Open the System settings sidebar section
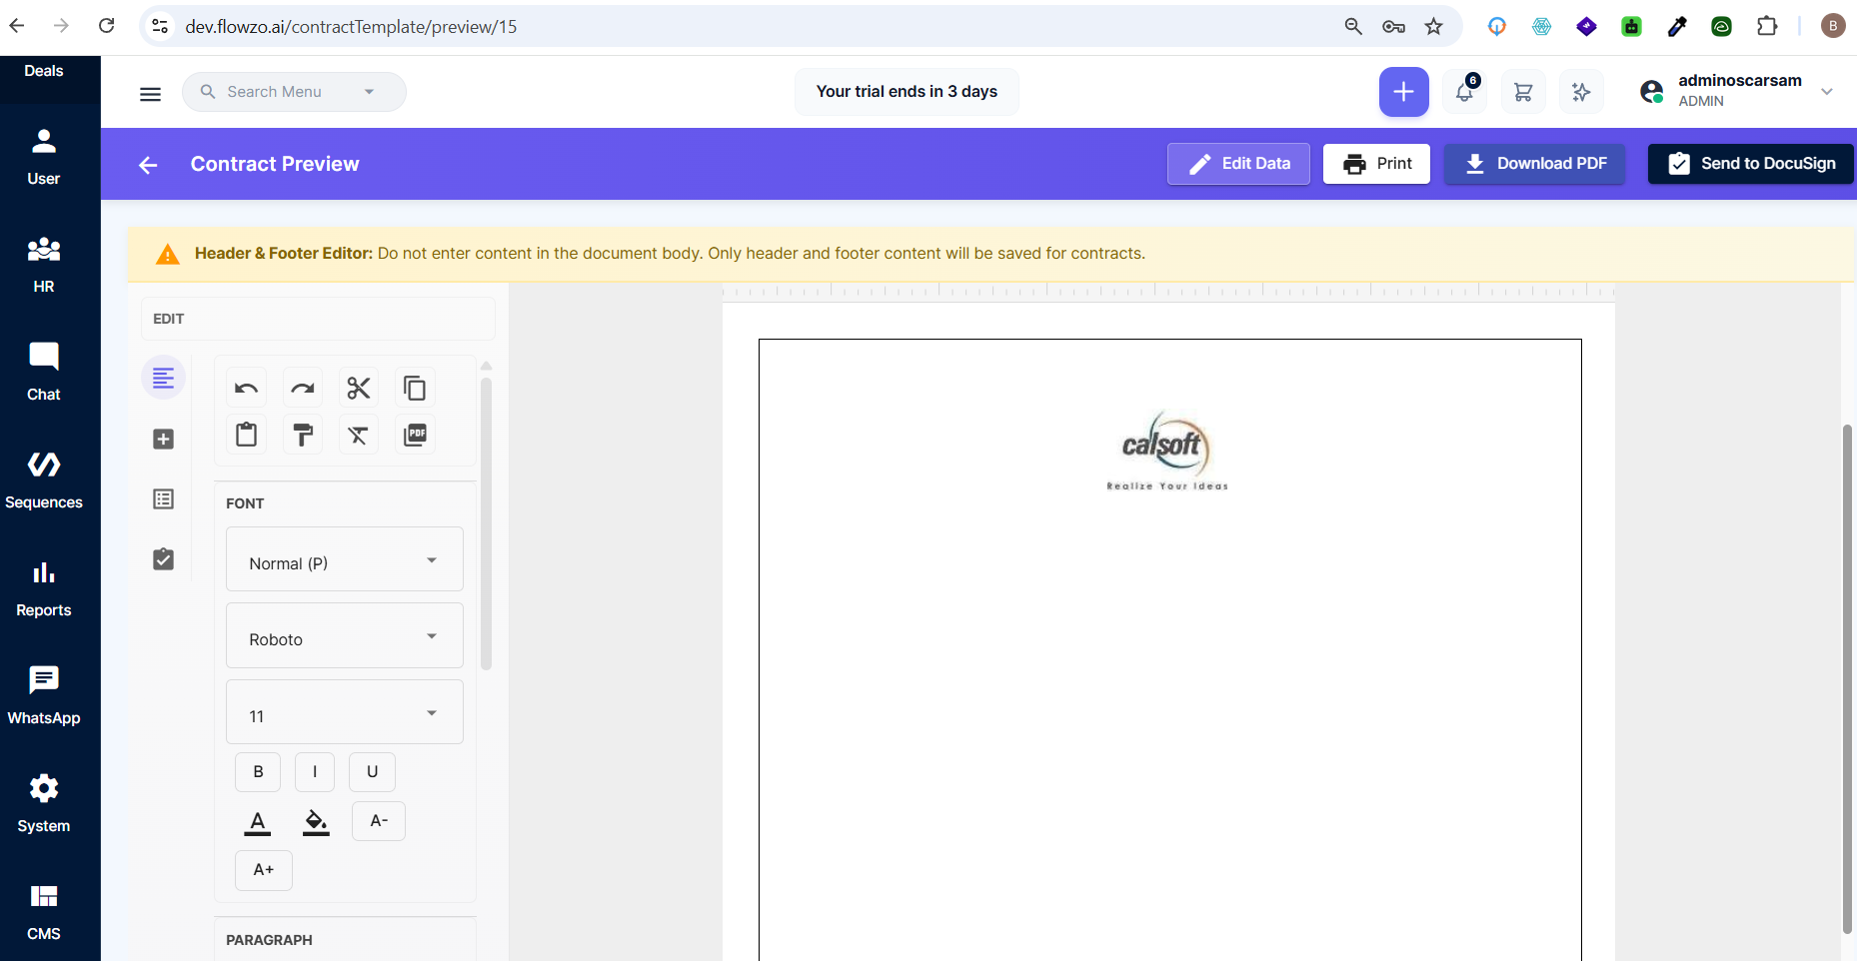 pyautogui.click(x=44, y=804)
